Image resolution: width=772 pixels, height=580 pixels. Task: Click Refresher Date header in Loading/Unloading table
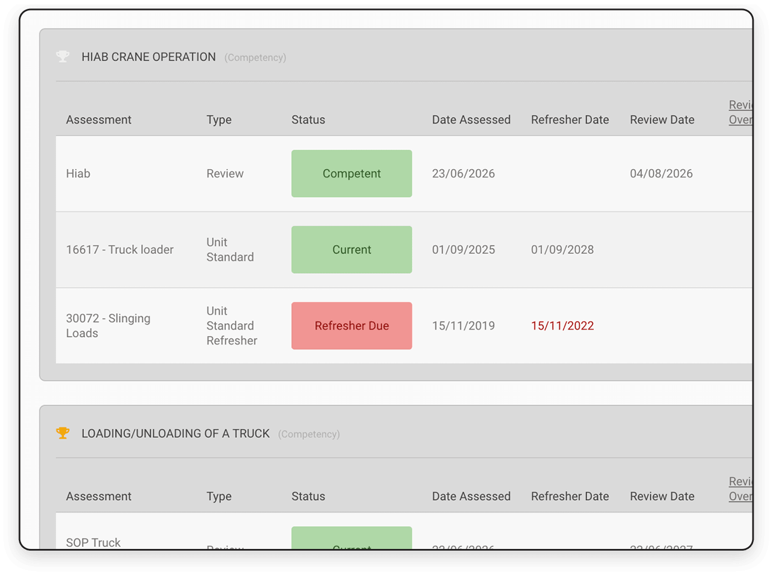click(570, 496)
